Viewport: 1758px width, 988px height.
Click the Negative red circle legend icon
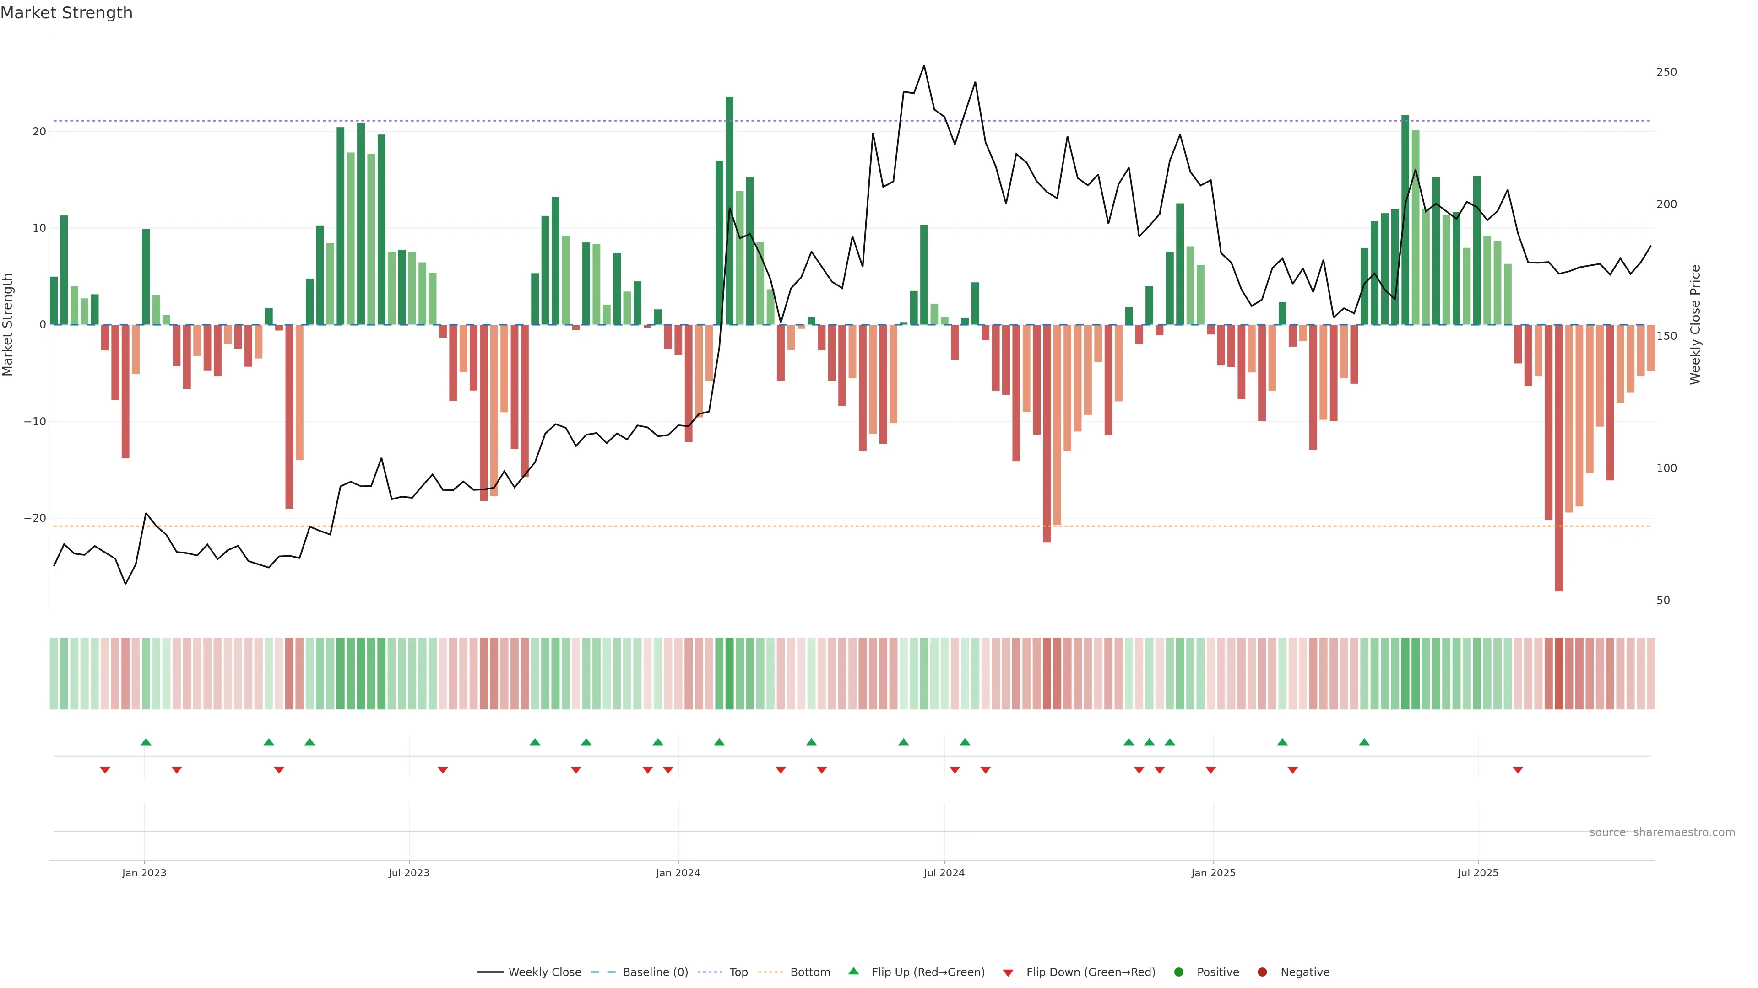click(1262, 972)
